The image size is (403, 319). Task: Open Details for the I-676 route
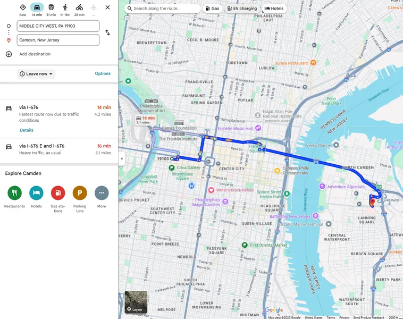[27, 130]
